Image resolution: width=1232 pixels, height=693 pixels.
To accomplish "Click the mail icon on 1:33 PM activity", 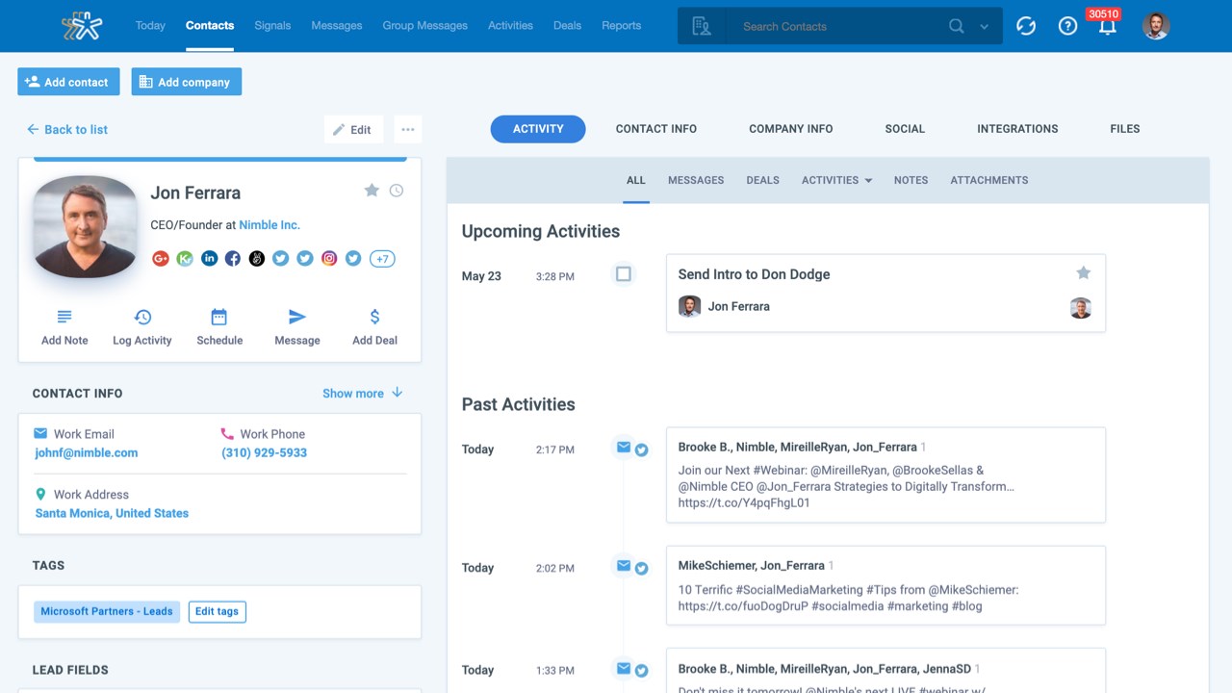I will pyautogui.click(x=624, y=669).
